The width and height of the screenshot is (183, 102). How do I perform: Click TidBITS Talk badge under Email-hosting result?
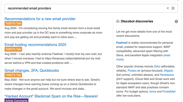[x=13, y=49]
